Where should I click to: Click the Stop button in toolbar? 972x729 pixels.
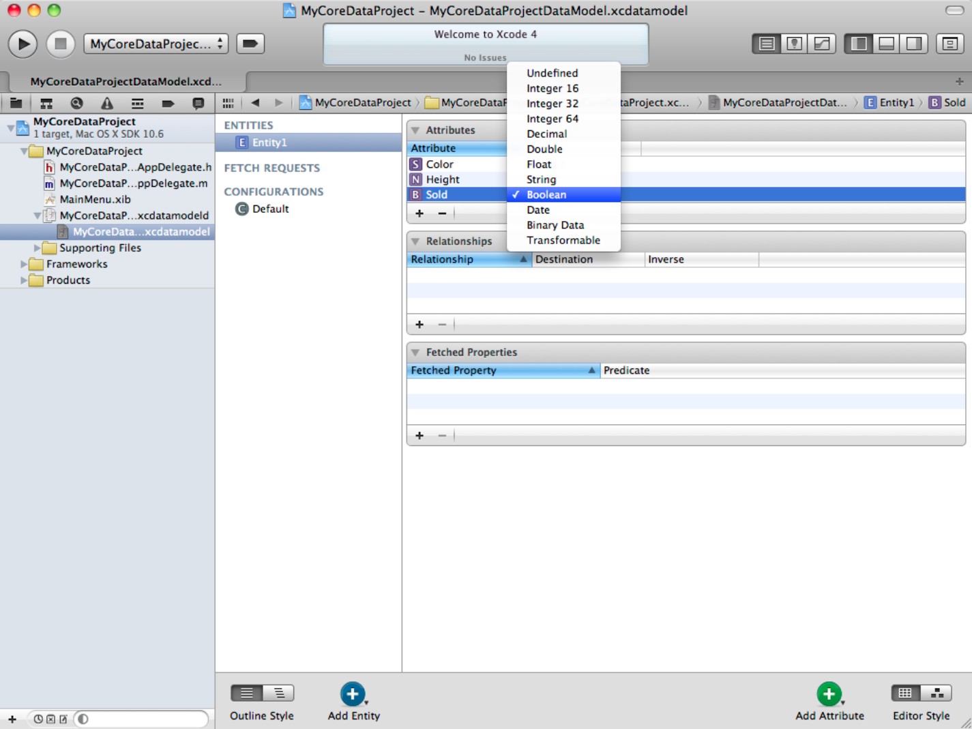(60, 44)
